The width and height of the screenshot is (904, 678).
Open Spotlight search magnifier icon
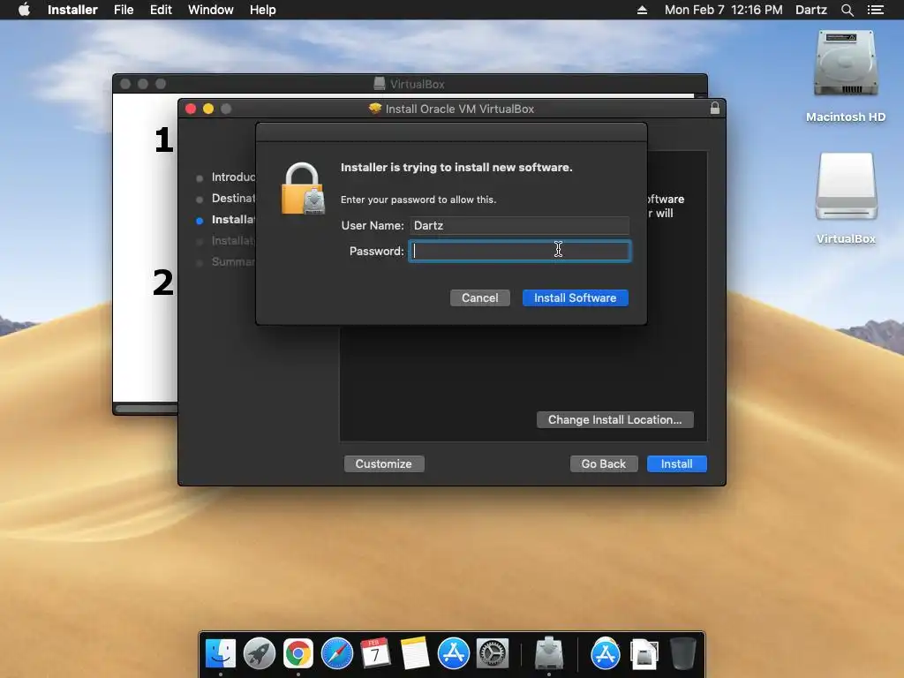point(847,10)
